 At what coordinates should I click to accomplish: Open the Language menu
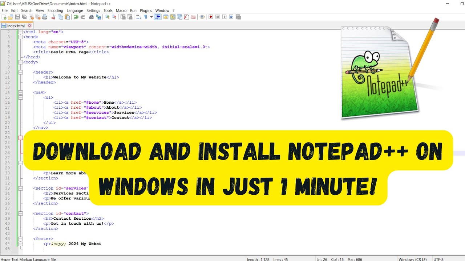click(74, 11)
